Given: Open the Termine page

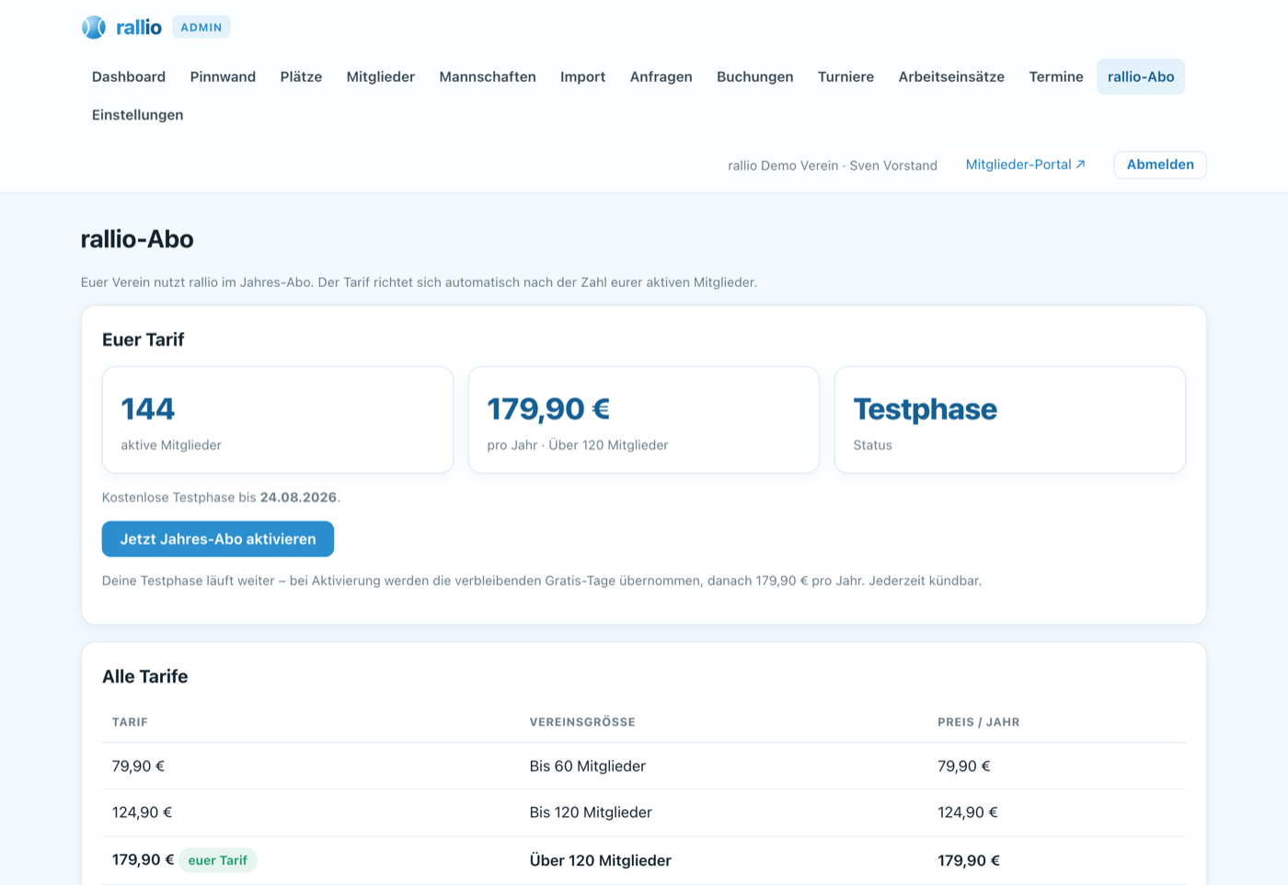Looking at the screenshot, I should coord(1056,76).
